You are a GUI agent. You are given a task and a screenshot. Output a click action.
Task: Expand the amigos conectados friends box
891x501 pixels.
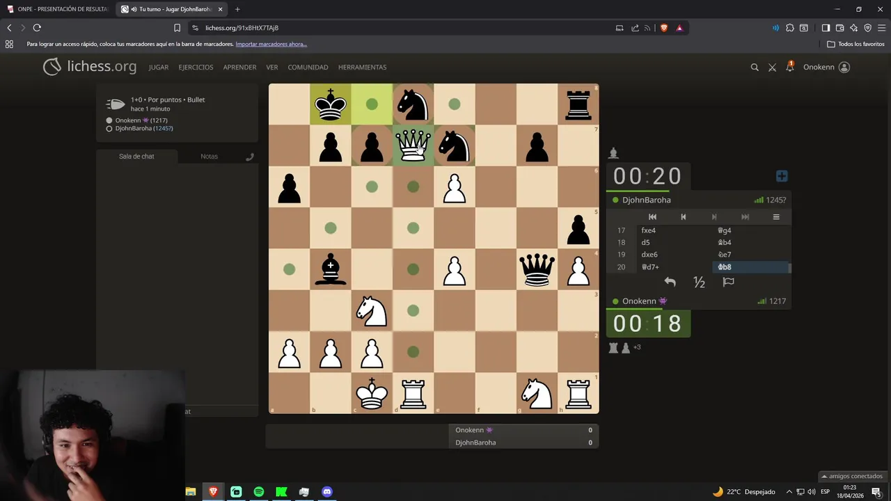click(x=852, y=477)
